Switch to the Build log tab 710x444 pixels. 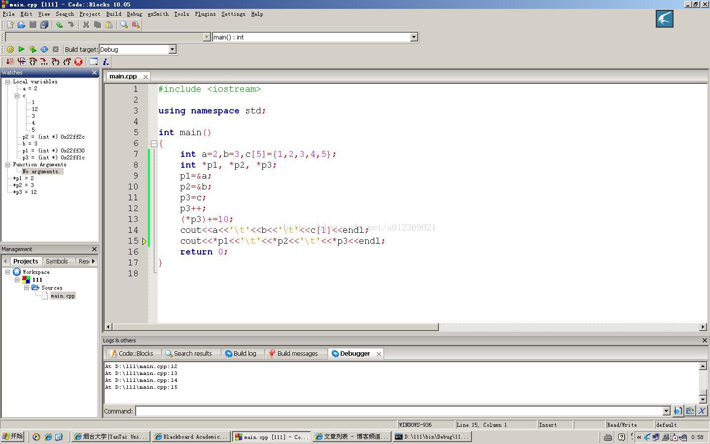coord(241,354)
